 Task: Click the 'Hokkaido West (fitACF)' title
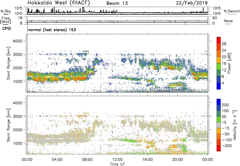click(58, 3)
